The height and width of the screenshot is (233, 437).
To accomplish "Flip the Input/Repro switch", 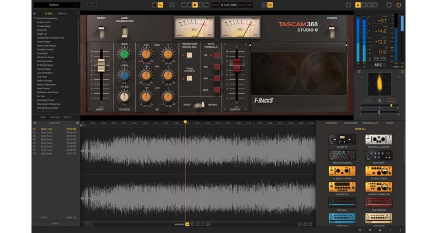I will (199, 104).
